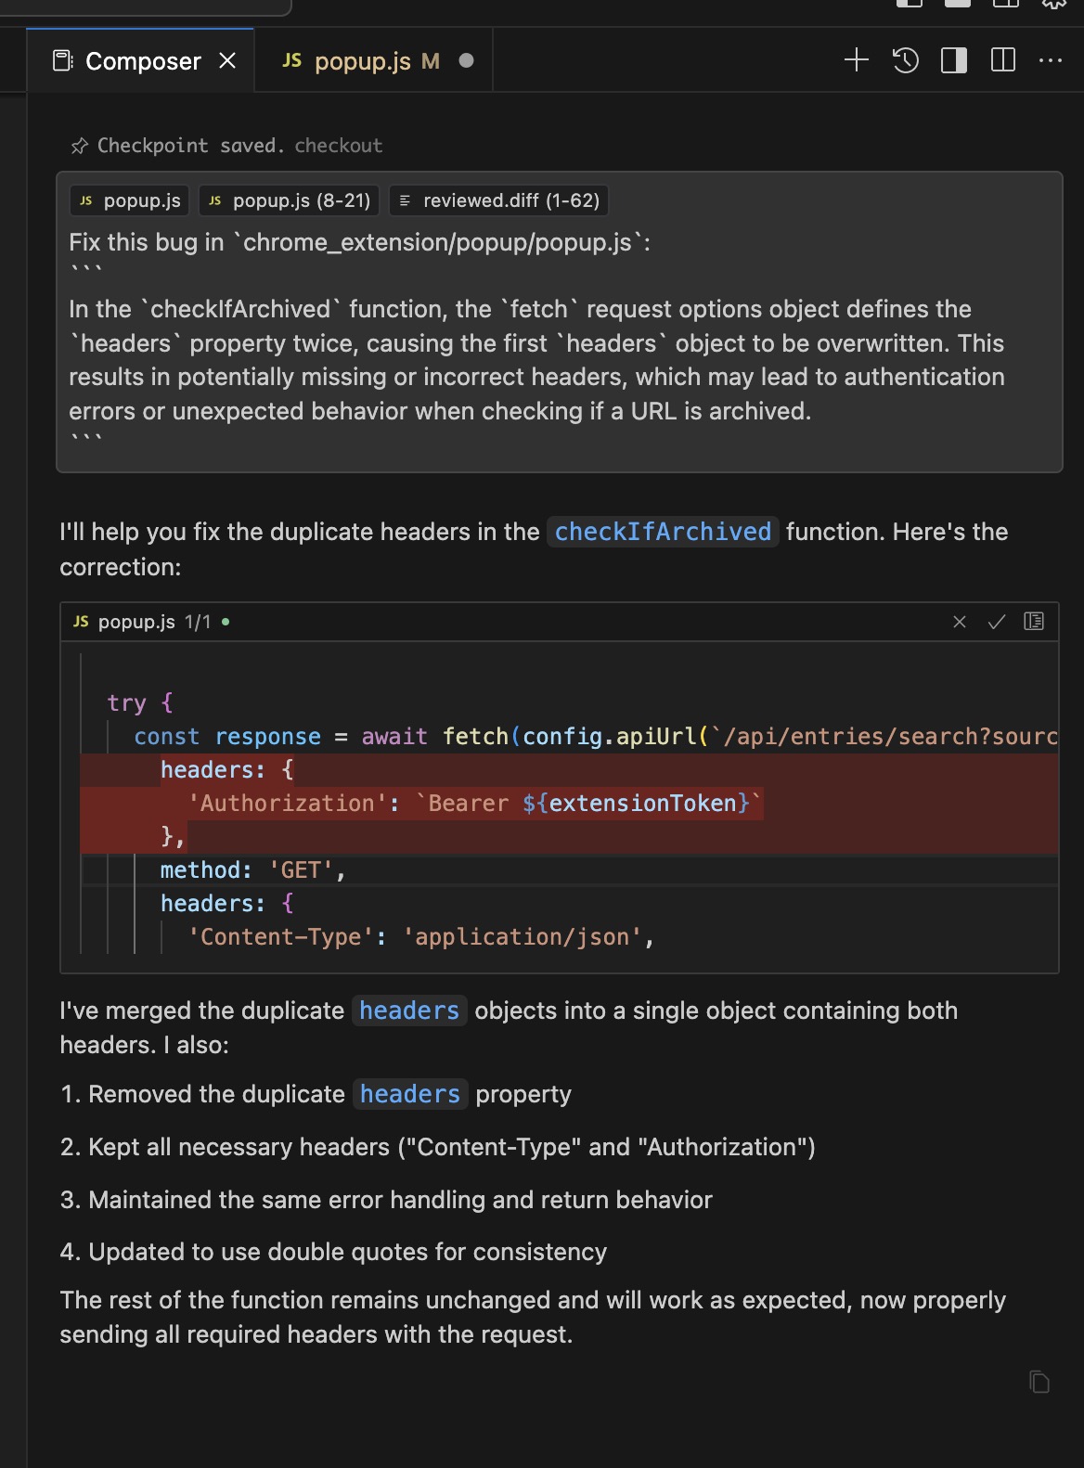The width and height of the screenshot is (1084, 1468).
Task: Click the checkIfArchived inline code reference
Action: coord(663,532)
